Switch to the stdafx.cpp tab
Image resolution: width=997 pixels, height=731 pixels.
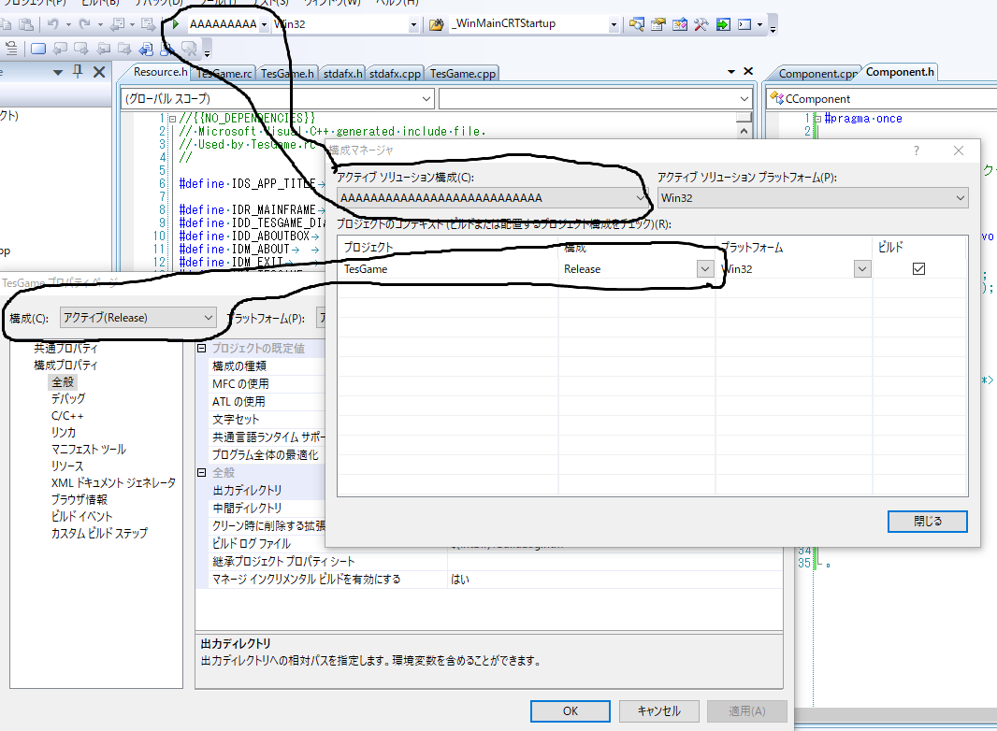point(395,74)
